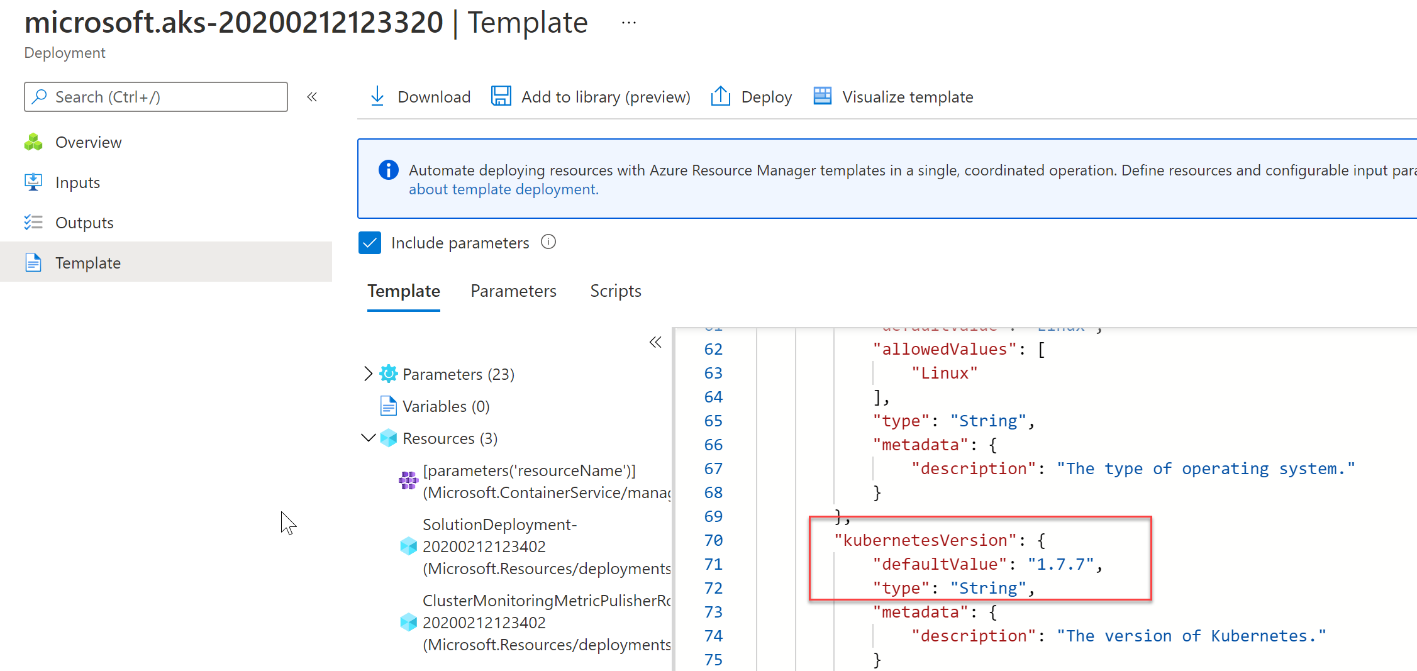Click the Inputs monitor icon in sidebar

(33, 182)
